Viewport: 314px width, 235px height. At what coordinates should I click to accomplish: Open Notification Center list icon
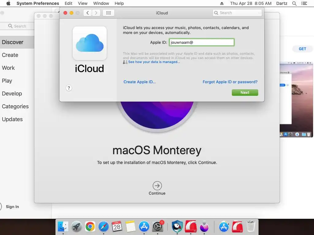[304, 3]
